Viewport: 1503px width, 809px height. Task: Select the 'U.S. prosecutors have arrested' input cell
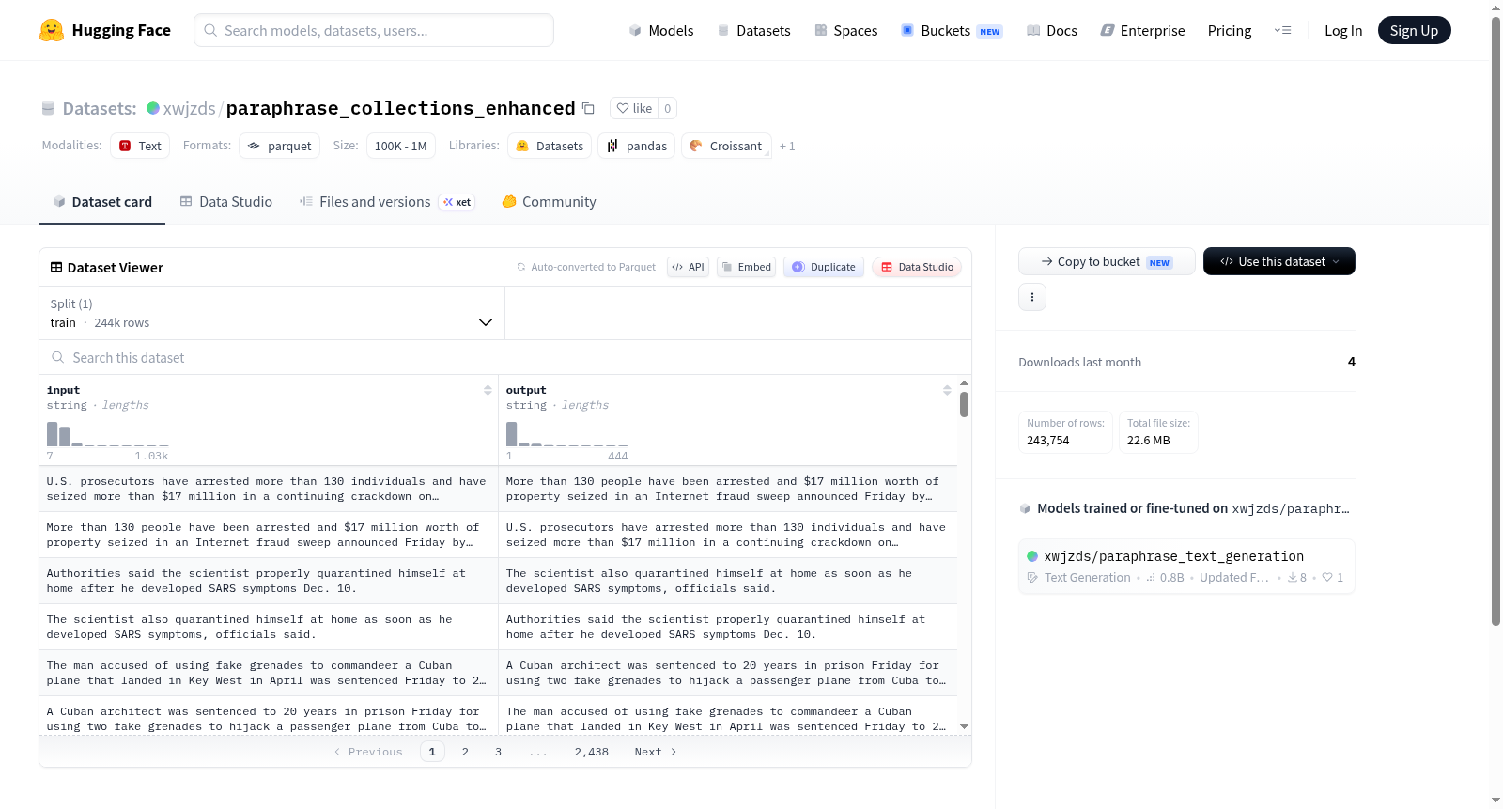tap(269, 489)
